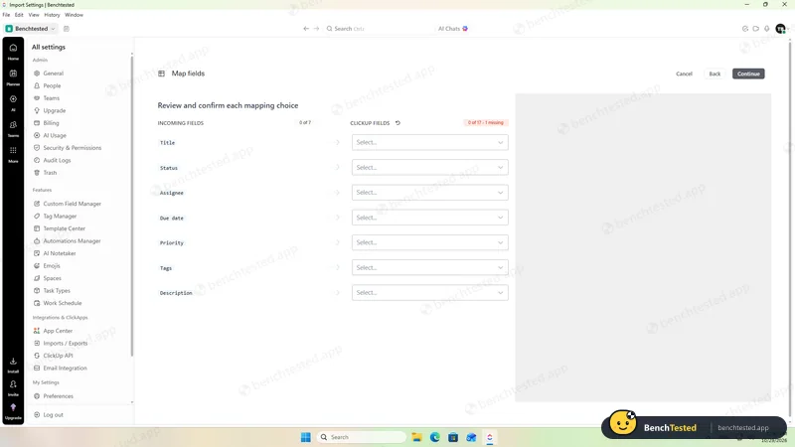The image size is (795, 447).
Task: Click the Windows taskbar Search box
Action: coord(362,437)
